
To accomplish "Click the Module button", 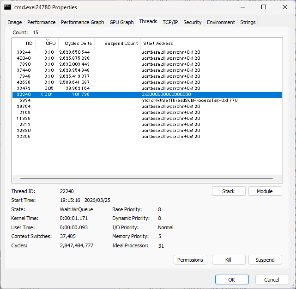I will click(x=265, y=191).
